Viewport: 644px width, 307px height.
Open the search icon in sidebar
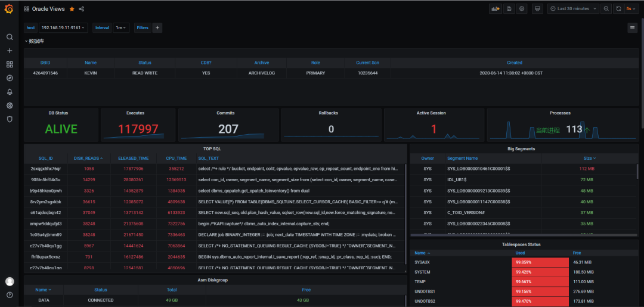(x=10, y=37)
